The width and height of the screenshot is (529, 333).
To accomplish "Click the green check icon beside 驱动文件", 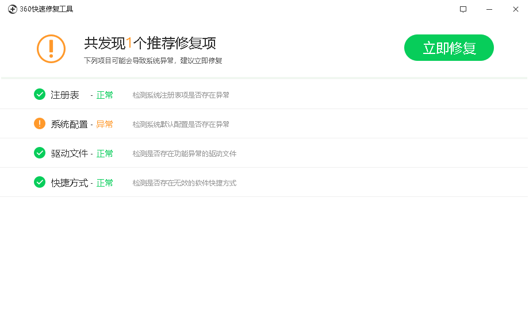I will click(40, 153).
